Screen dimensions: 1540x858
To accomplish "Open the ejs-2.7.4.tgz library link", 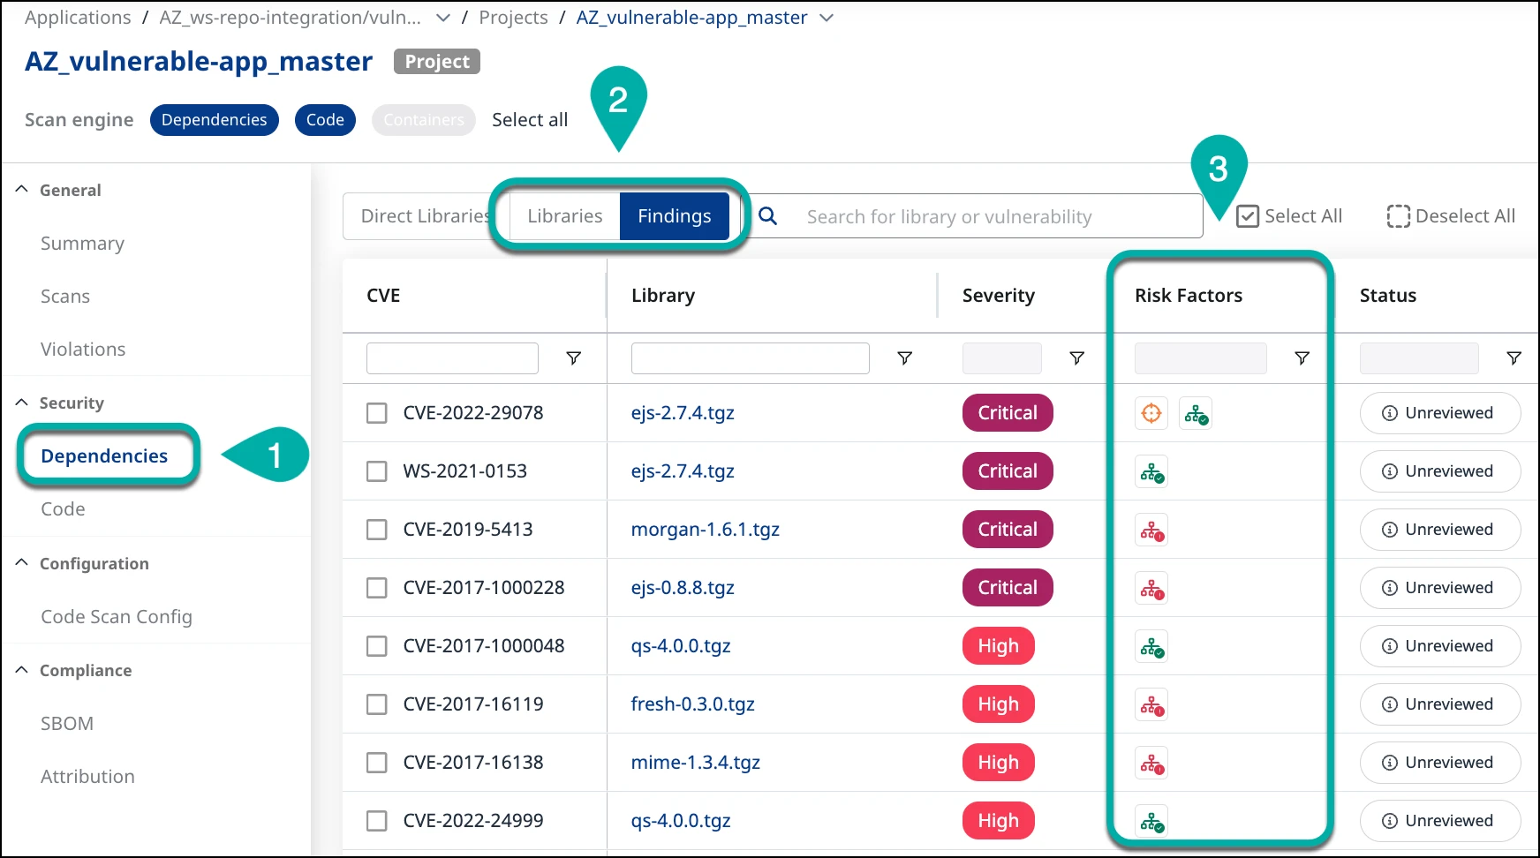I will tap(682, 412).
